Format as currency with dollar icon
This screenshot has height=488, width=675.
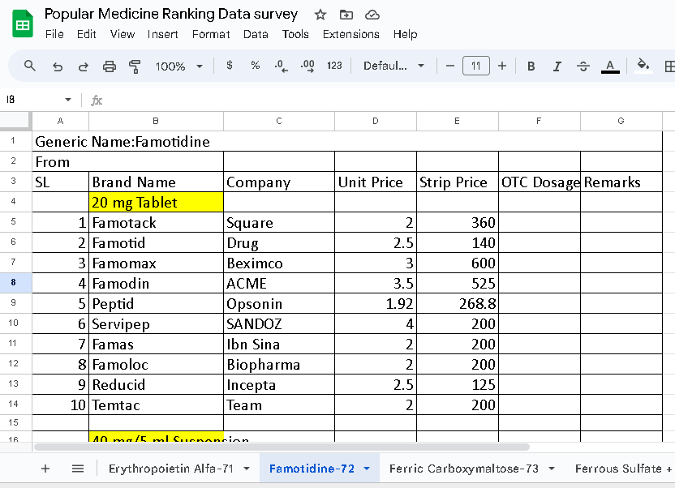(x=230, y=66)
